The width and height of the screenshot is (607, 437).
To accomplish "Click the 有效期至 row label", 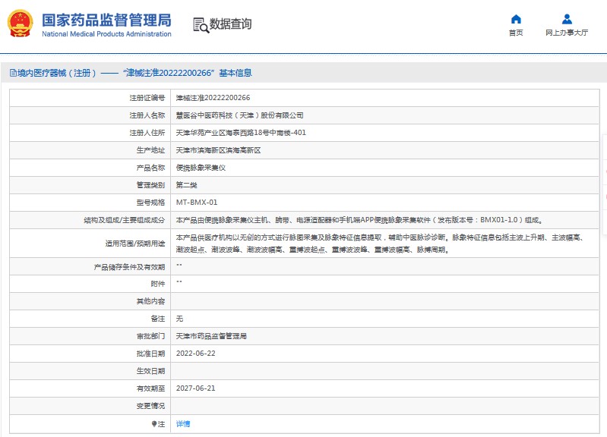I will coord(150,388).
